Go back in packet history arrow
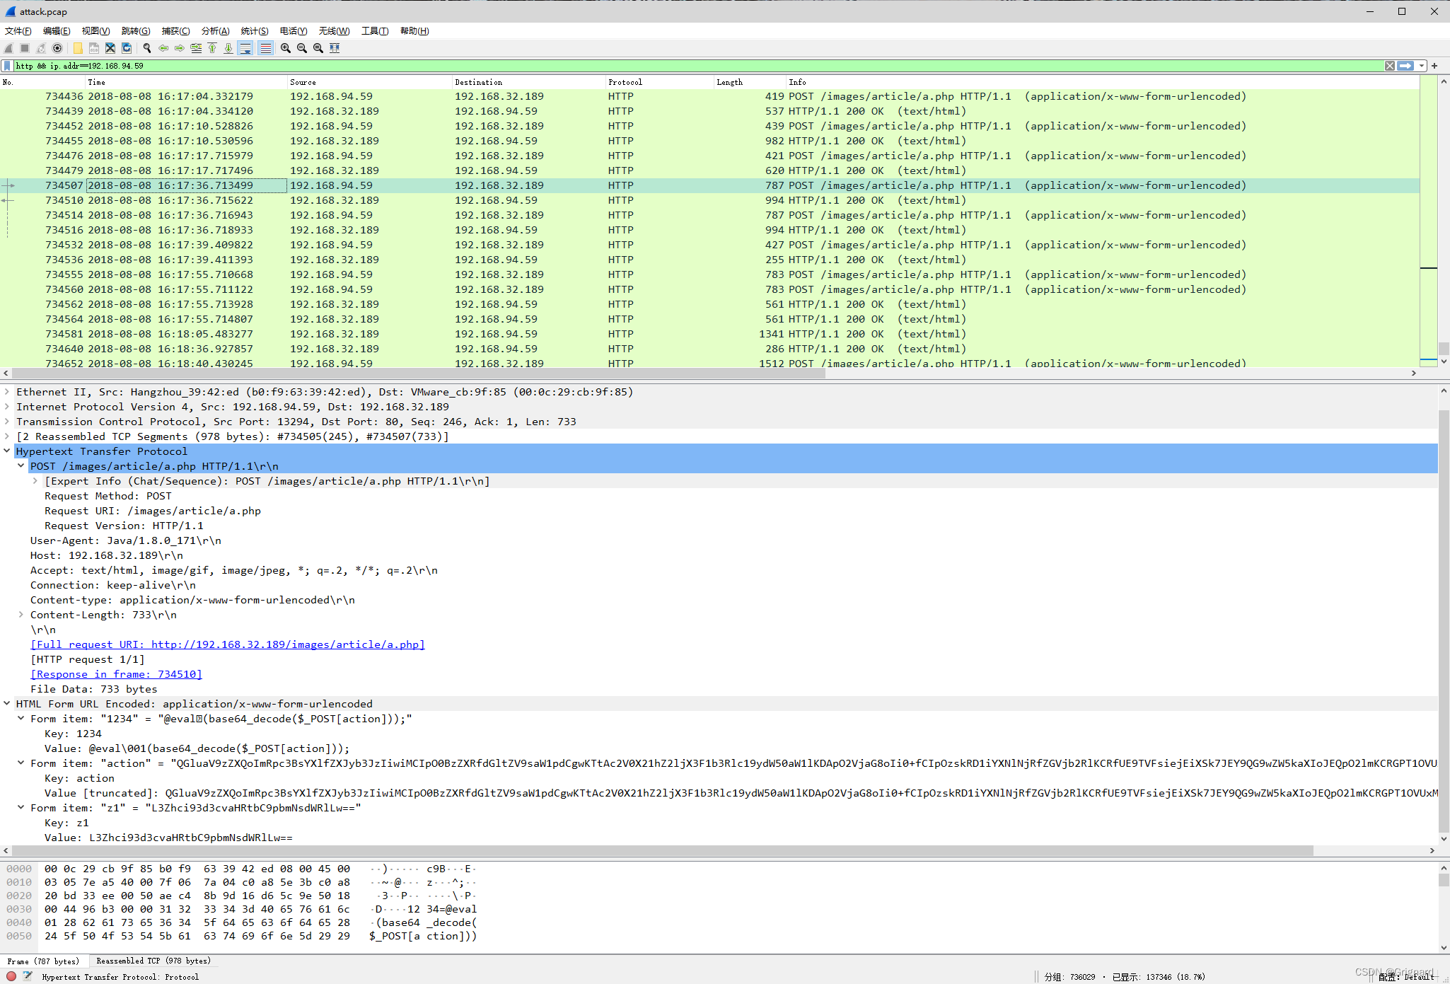This screenshot has height=984, width=1450. point(163,48)
